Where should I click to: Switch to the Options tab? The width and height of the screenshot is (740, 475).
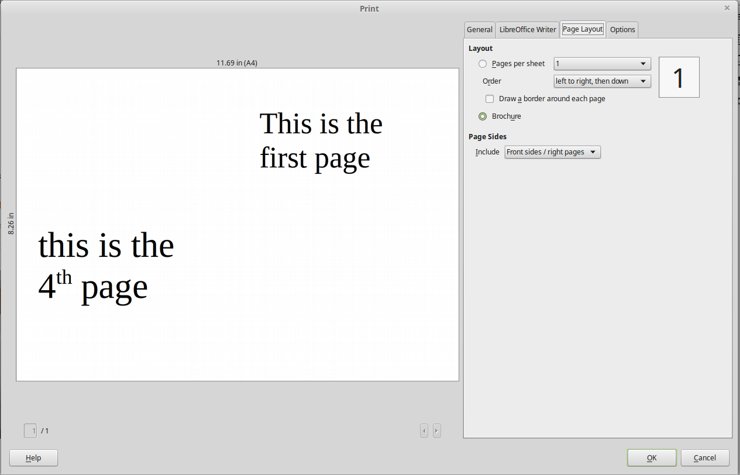[622, 29]
